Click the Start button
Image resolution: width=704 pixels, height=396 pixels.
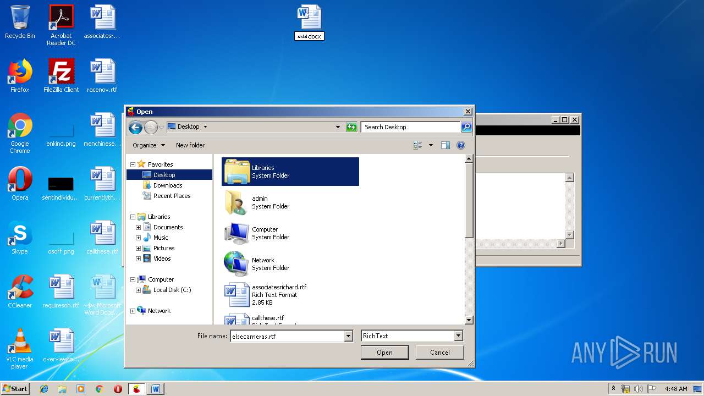coord(15,389)
